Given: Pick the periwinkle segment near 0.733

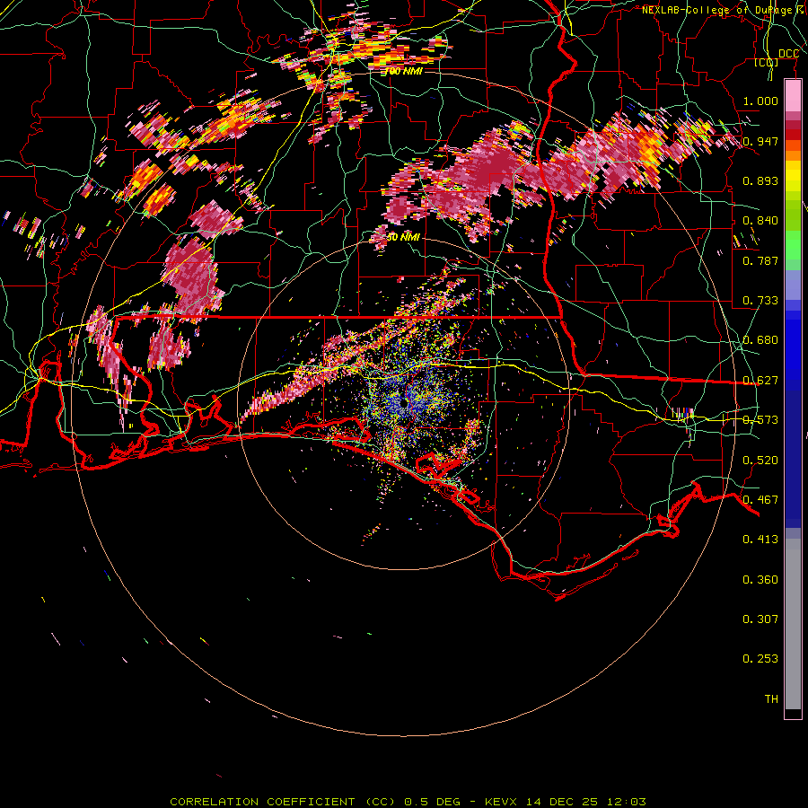Looking at the screenshot, I should (793, 285).
